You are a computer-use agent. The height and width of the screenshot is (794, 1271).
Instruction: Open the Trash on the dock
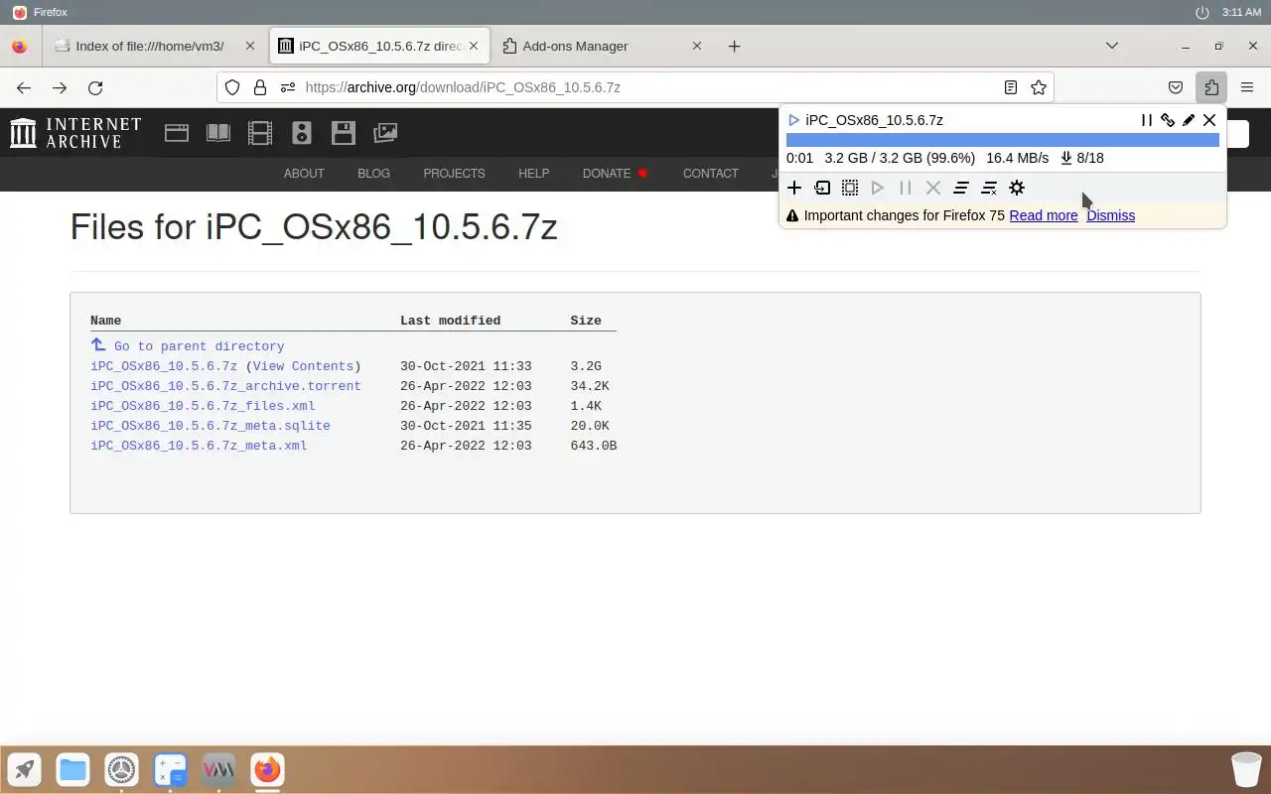[1246, 769]
